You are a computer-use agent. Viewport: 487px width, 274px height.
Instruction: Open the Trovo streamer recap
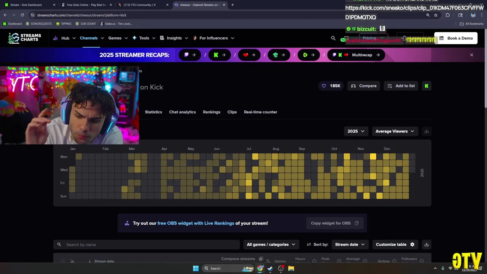coord(279,55)
